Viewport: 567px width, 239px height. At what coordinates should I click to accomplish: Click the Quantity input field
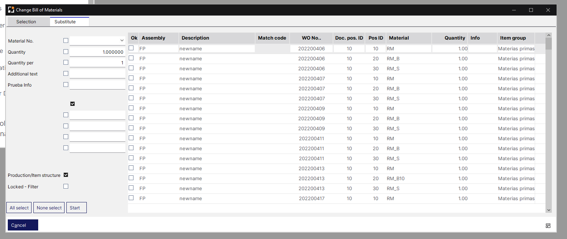(x=98, y=52)
